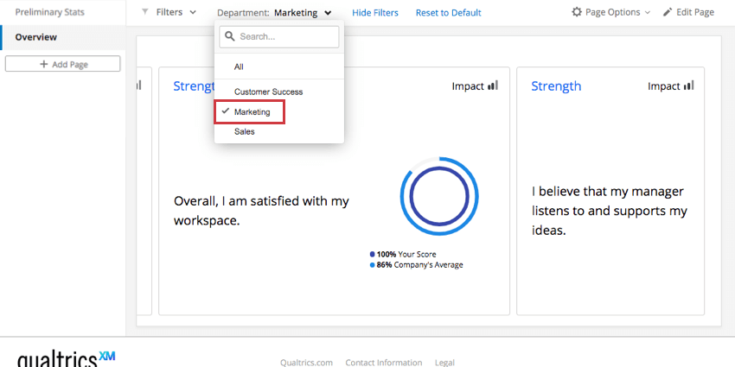Open the Qualtrics.com footer link
This screenshot has height=367, width=735.
point(307,363)
